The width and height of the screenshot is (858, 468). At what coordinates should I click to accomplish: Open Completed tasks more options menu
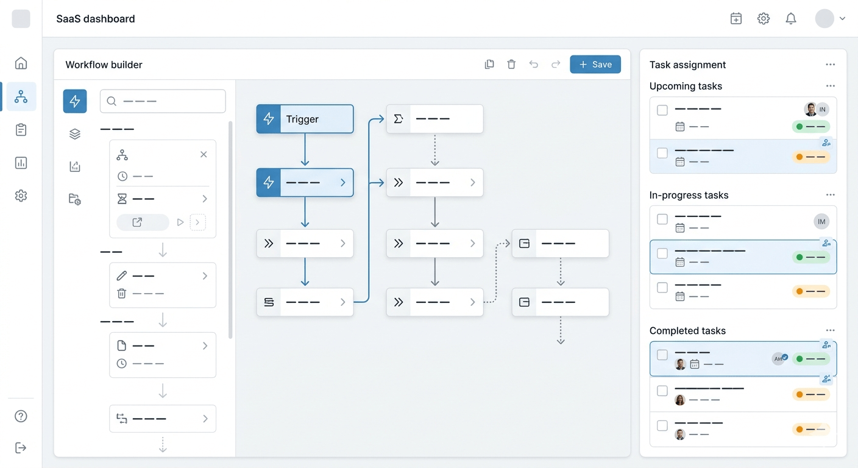click(x=830, y=331)
